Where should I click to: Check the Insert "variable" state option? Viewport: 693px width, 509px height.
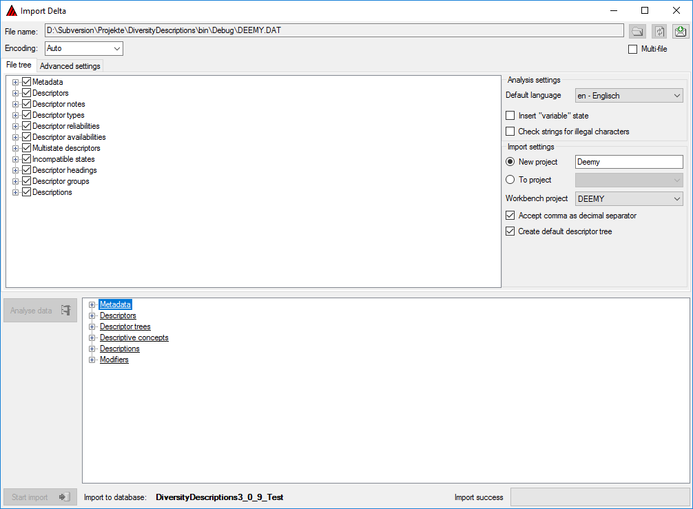510,116
